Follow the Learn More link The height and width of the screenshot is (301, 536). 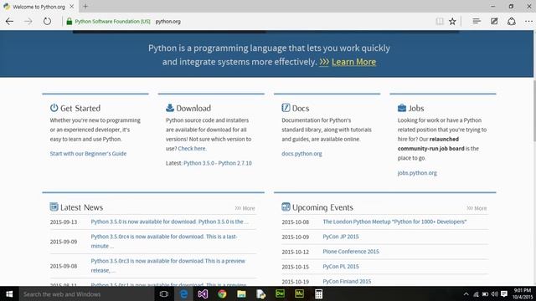click(x=353, y=62)
